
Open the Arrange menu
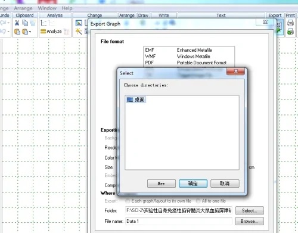23,8
